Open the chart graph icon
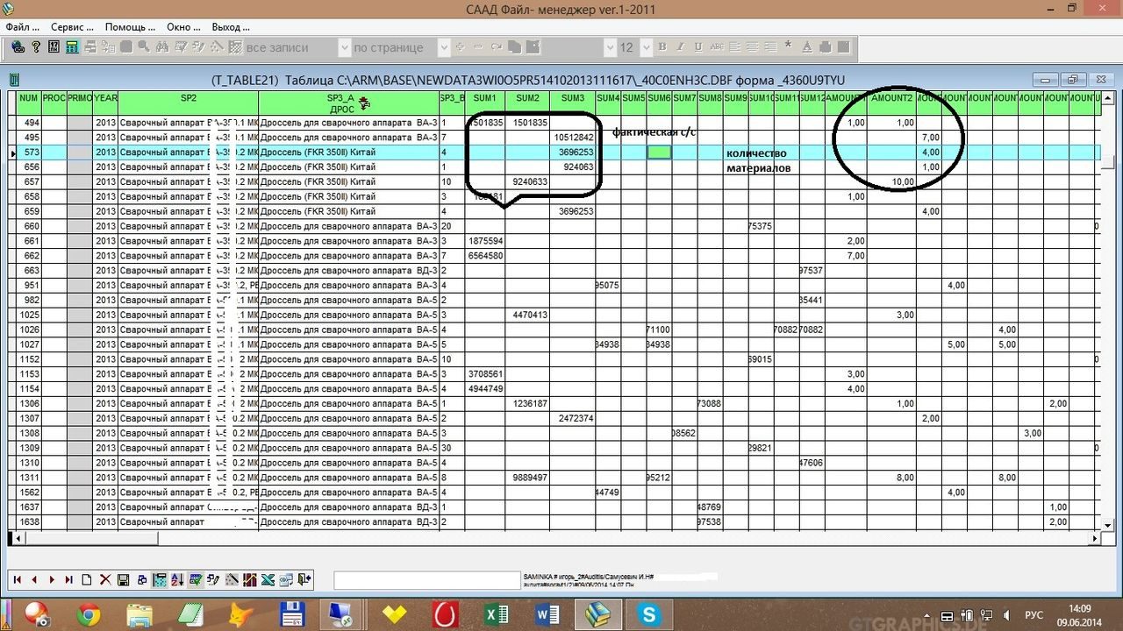Screen dimensions: 1123x631 (x=250, y=579)
